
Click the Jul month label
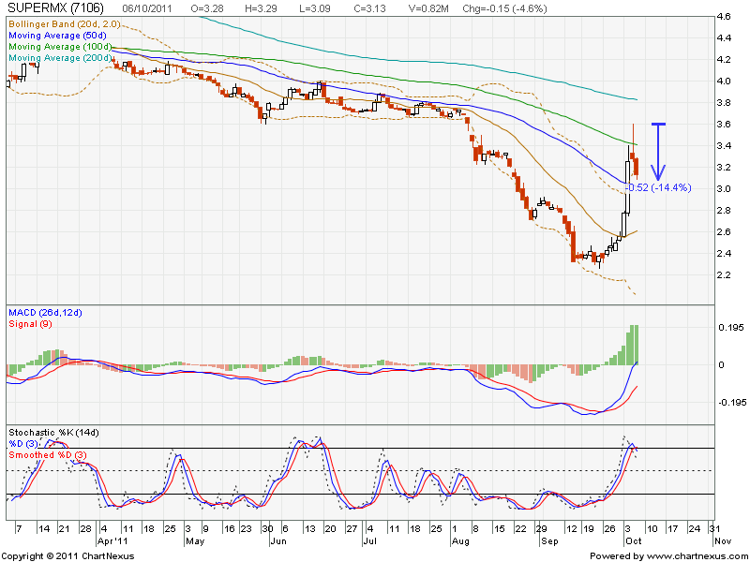point(369,541)
